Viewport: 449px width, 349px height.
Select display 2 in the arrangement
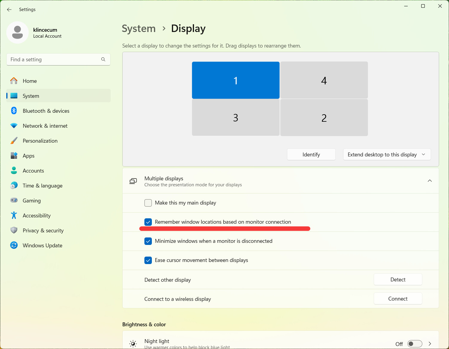coord(324,118)
